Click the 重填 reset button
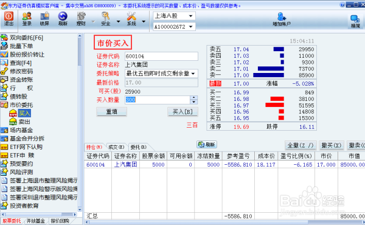 [112, 112]
